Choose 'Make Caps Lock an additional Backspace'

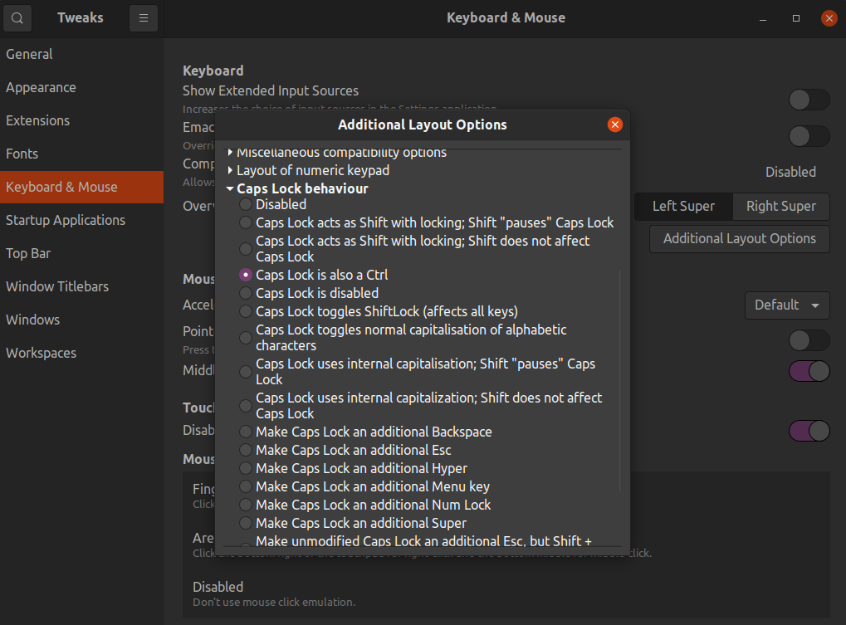pyautogui.click(x=246, y=432)
